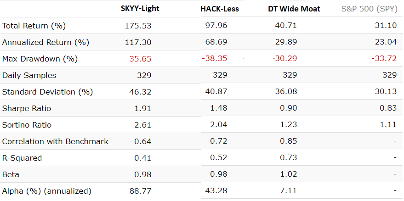
Task: Select the Daily Samples row label
Action: tap(29, 75)
